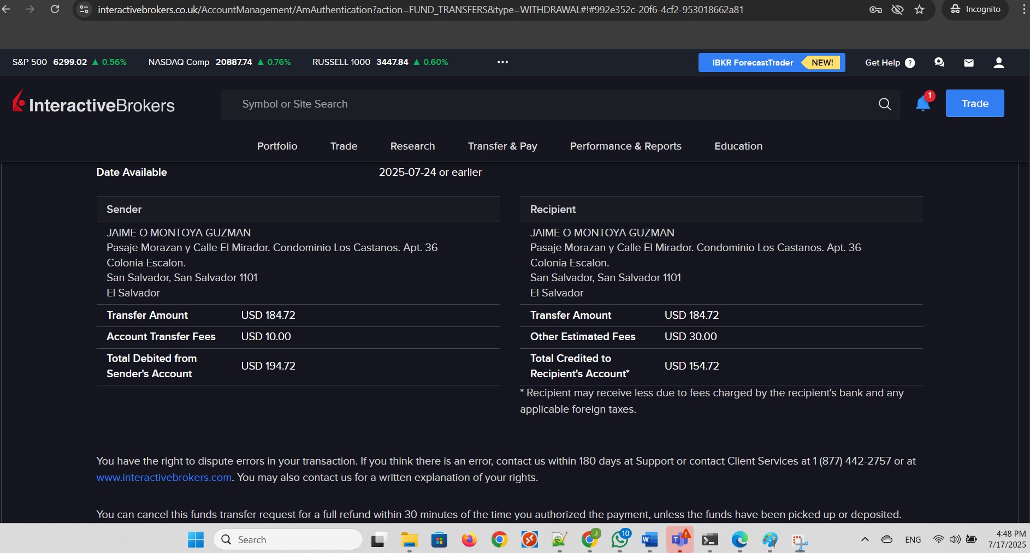Click the browser back arrow
This screenshot has height=553, width=1030.
7,9
